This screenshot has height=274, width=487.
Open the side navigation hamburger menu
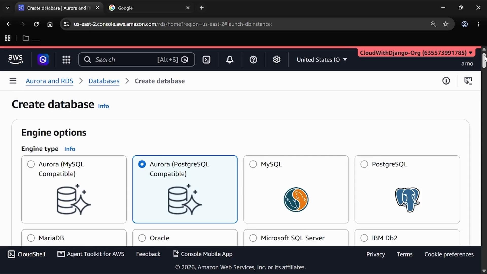coord(13,81)
